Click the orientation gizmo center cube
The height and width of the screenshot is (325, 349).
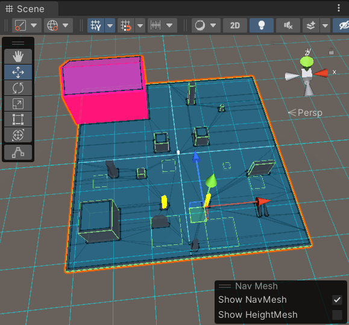307,74
